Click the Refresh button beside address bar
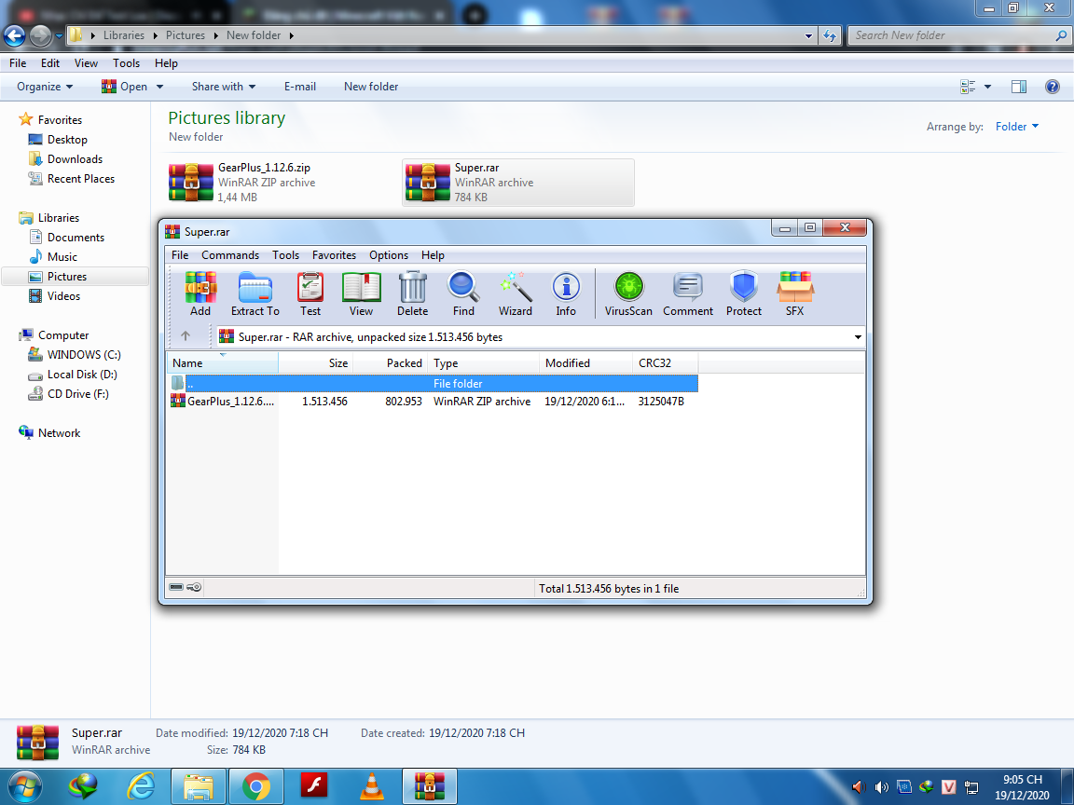This screenshot has height=805, width=1074. (830, 35)
